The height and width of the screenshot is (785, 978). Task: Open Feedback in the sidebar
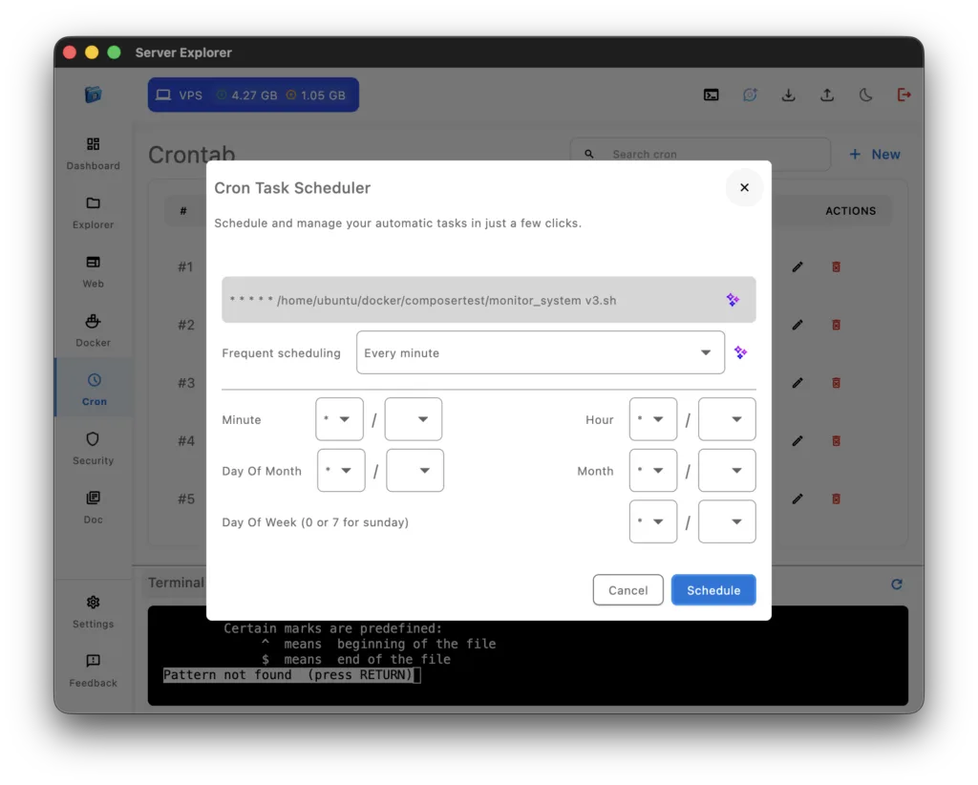(93, 671)
